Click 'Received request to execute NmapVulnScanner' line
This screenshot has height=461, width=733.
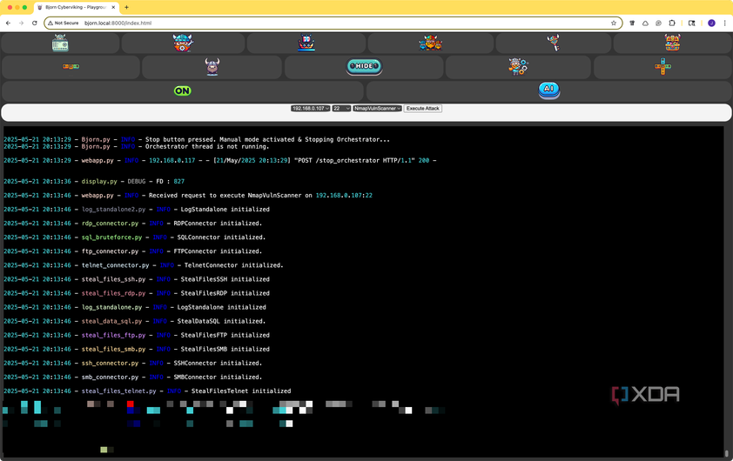188,195
